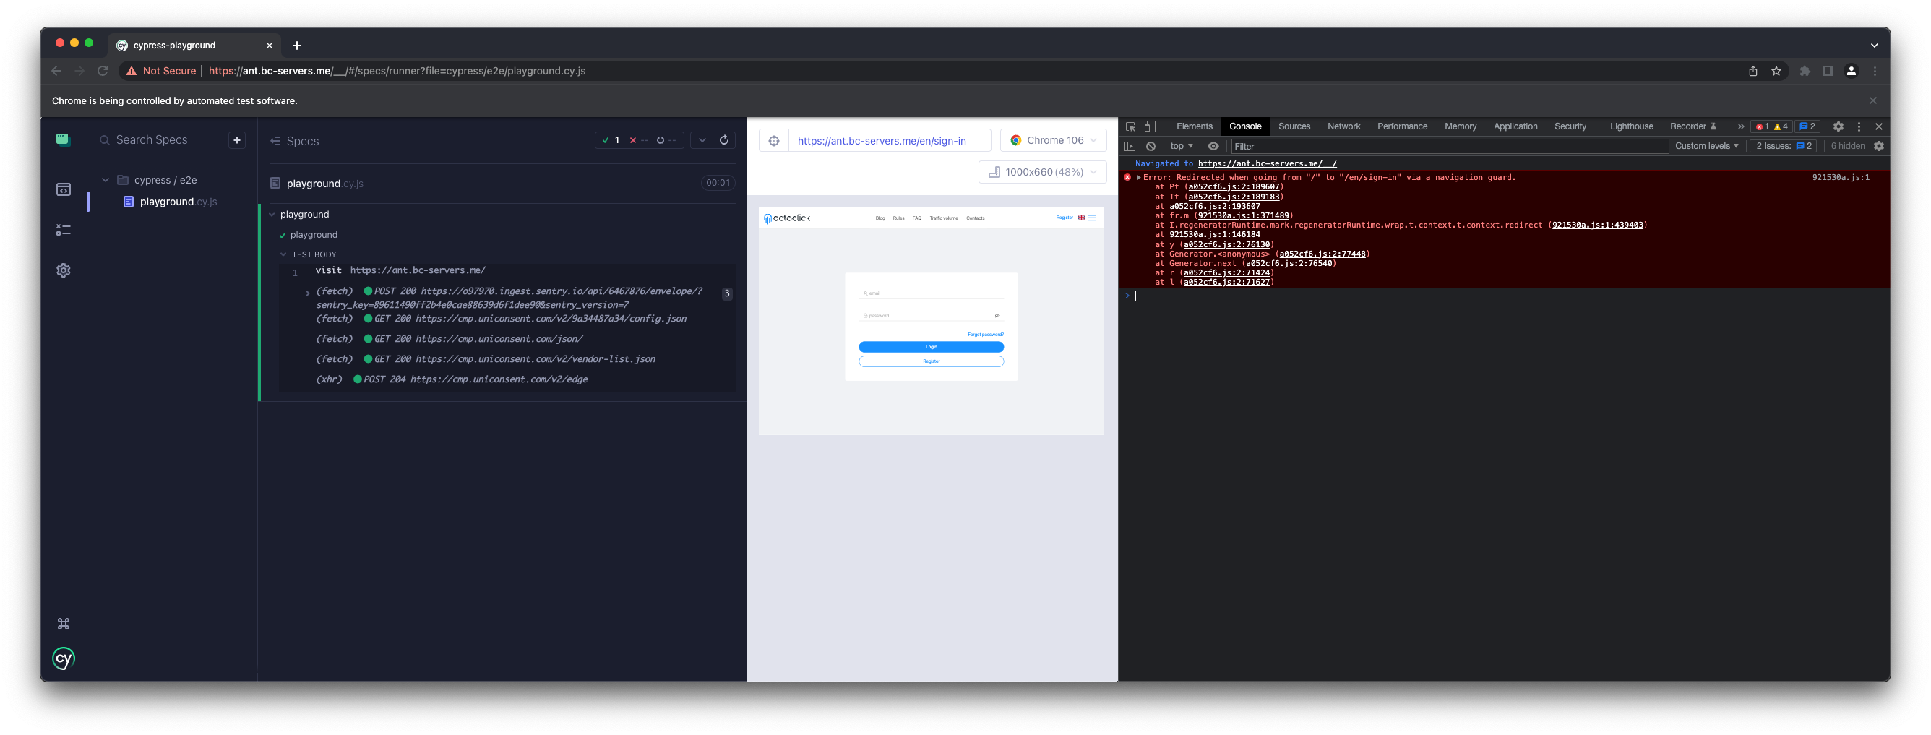Open source link 921530a.js:1 in console
This screenshot has height=735, width=1931.
pyautogui.click(x=1840, y=177)
